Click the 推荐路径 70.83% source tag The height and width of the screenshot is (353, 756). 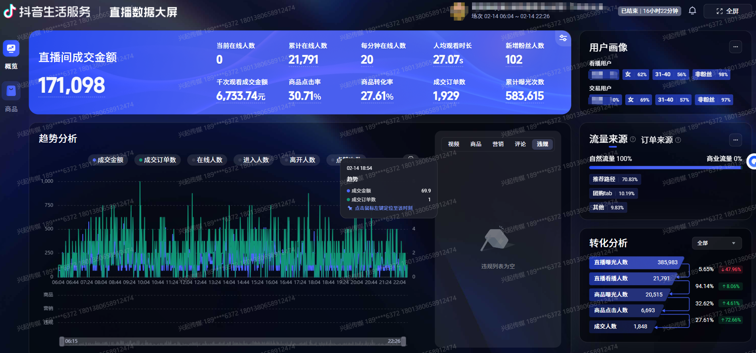click(x=615, y=180)
